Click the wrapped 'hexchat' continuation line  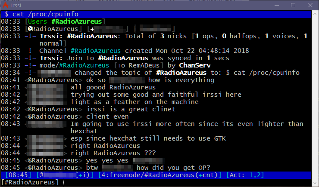point(84,131)
